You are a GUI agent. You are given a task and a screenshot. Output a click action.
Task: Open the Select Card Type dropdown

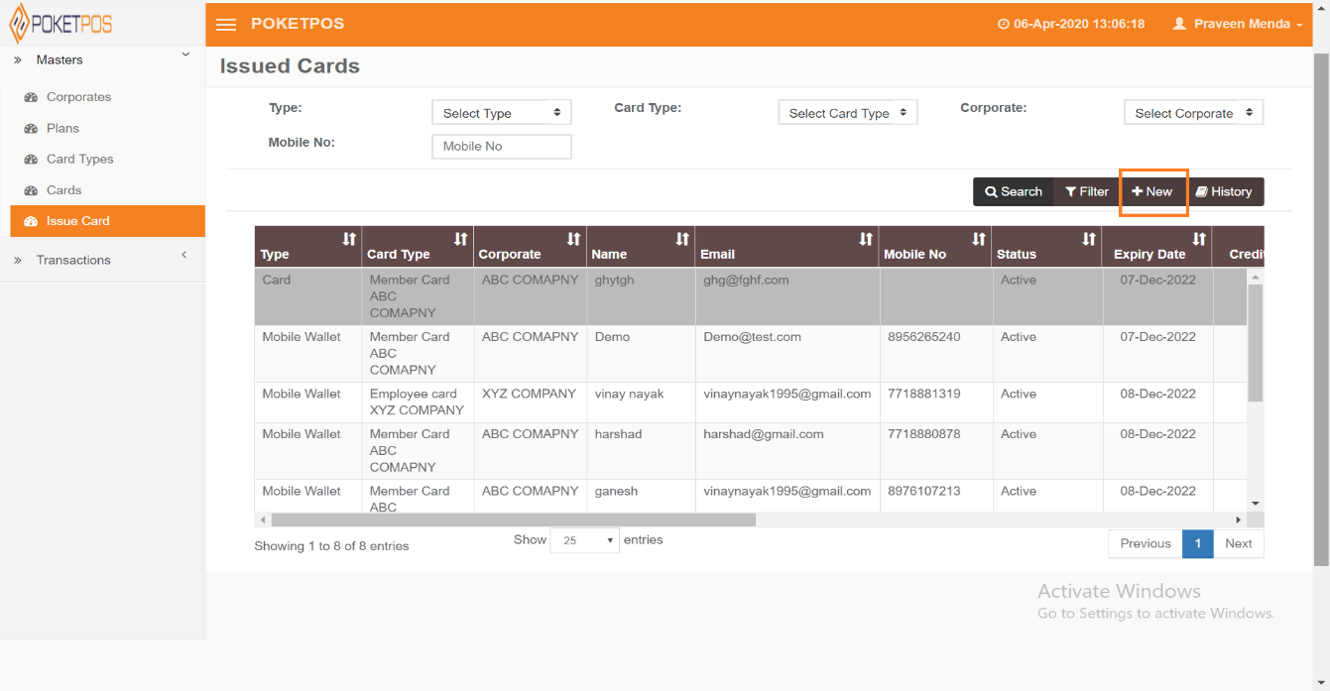click(848, 113)
